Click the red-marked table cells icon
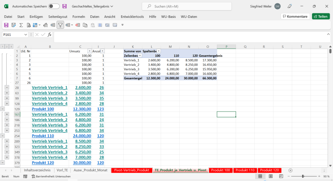The height and width of the screenshot is (181, 333). coord(78,25)
